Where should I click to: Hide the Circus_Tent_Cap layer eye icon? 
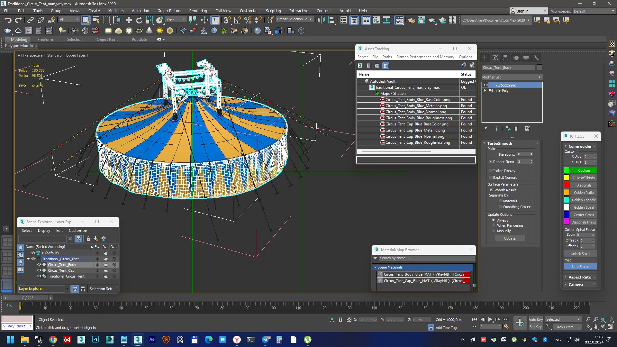[x=39, y=270]
